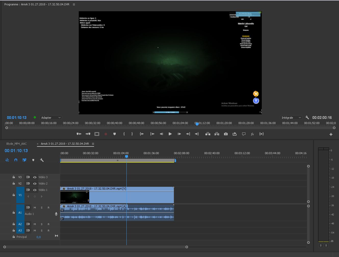Click the Principal volume value 0,0
The height and width of the screenshot is (257, 339).
click(38, 237)
